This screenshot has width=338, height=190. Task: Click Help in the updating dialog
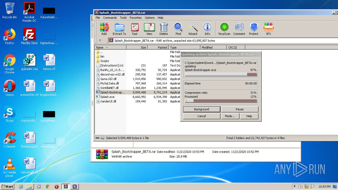(x=249, y=116)
